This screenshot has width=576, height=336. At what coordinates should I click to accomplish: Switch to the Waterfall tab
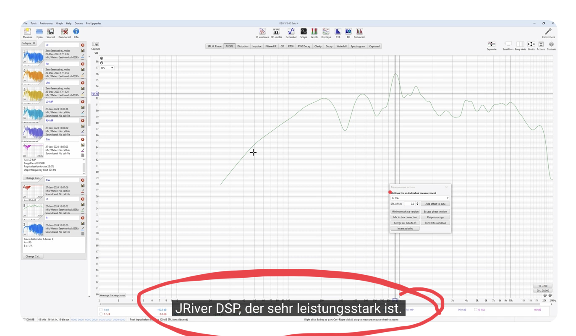[342, 46]
